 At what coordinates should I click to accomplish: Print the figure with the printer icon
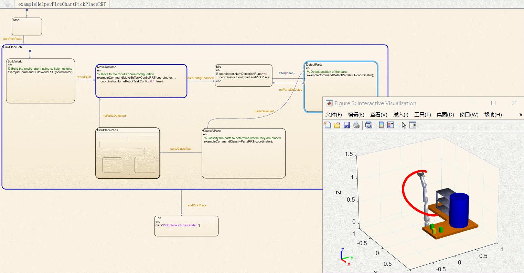click(356, 125)
